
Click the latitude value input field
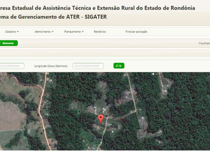pyautogui.click(x=12, y=66)
